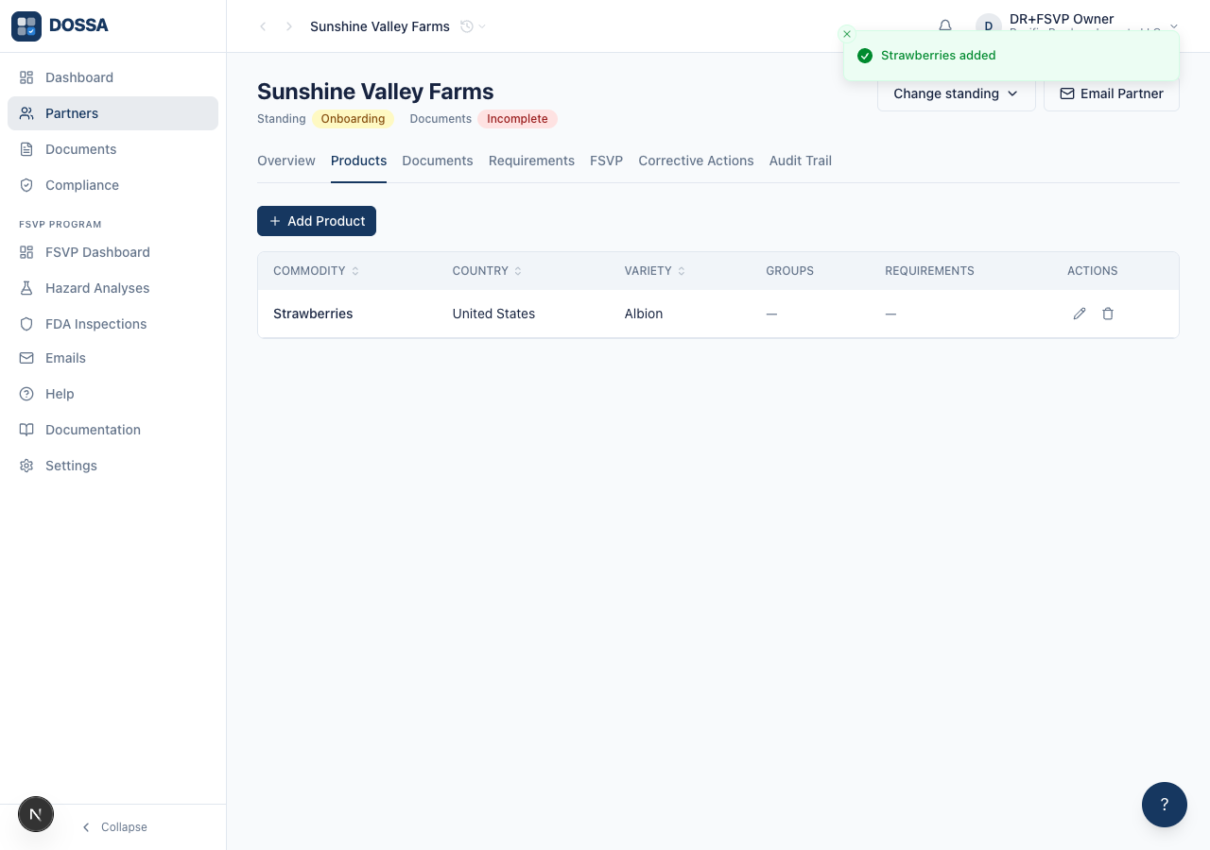Viewport: 1210px width, 850px height.
Task: Open FDA Inspections in sidebar
Action: [x=112, y=324]
